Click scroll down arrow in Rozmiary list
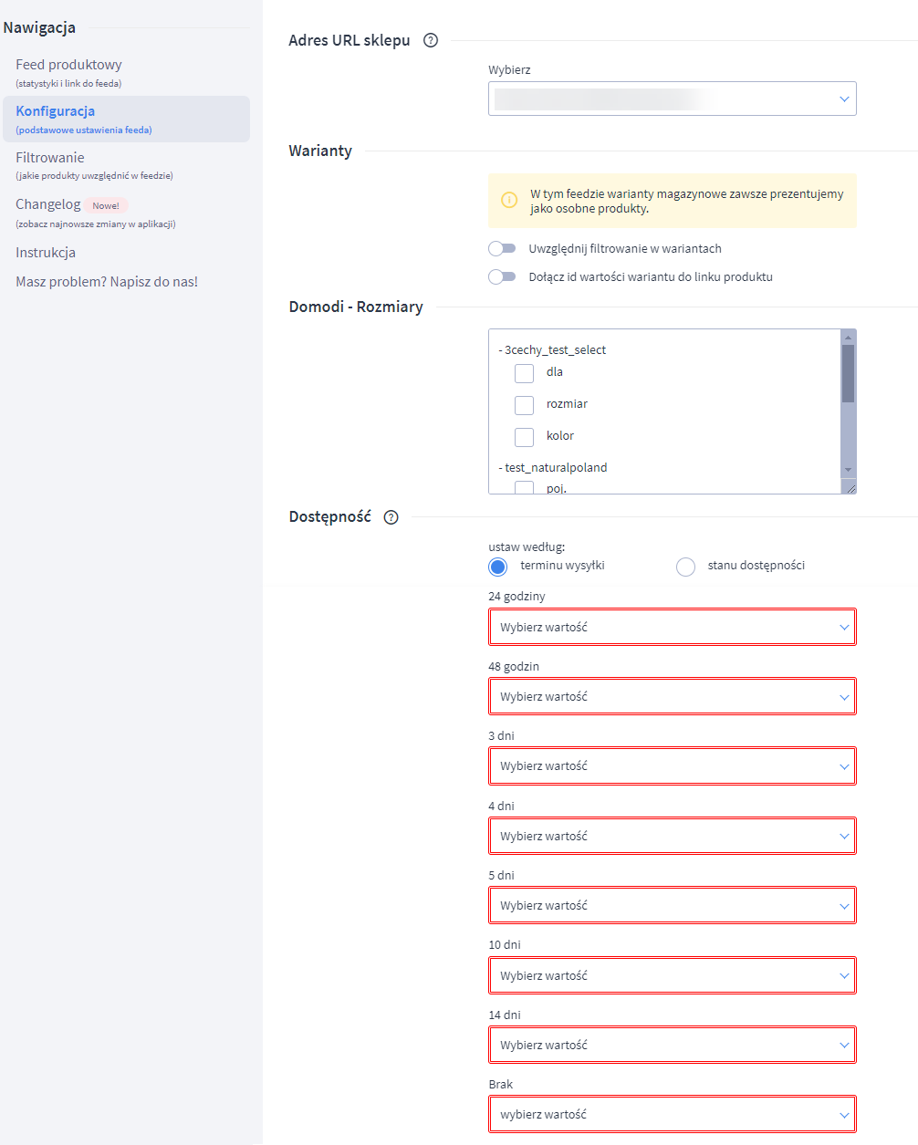Image resolution: width=918 pixels, height=1145 pixels. click(849, 470)
